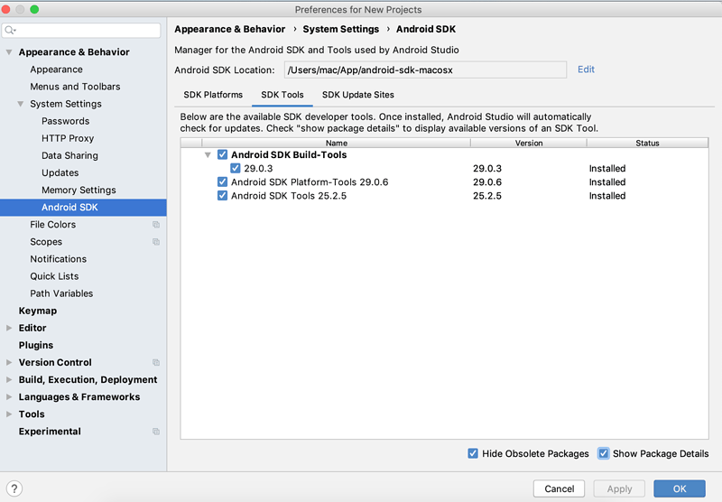Click version 25.2.5 cell
Screen dimensions: 722x502
click(x=487, y=196)
